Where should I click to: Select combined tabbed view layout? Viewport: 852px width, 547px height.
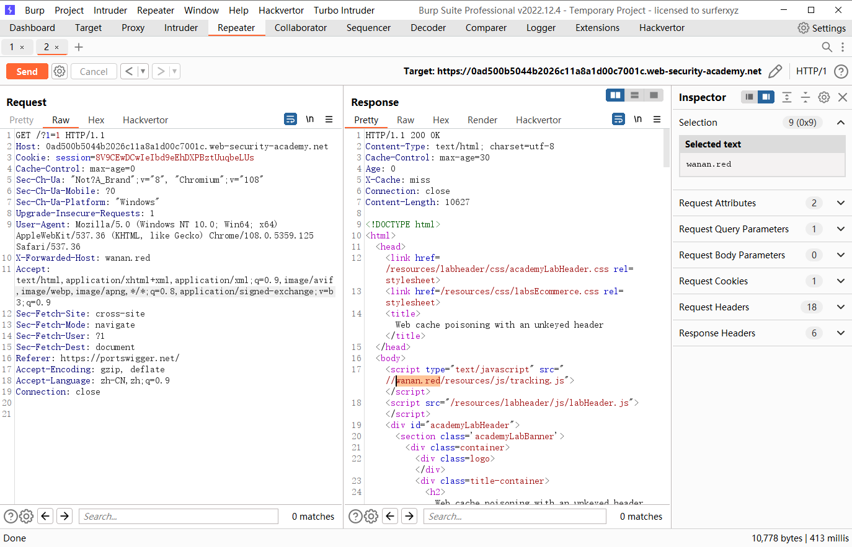tap(654, 95)
